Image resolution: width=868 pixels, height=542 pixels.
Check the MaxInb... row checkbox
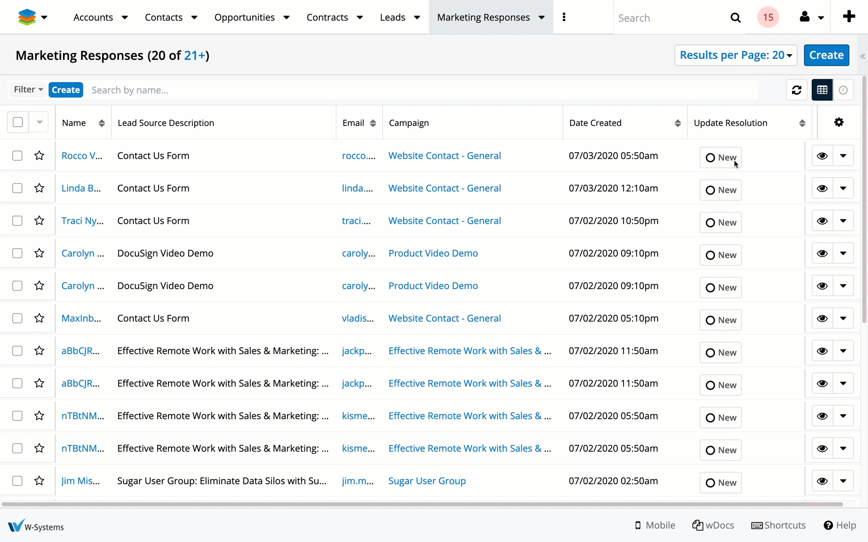point(18,318)
